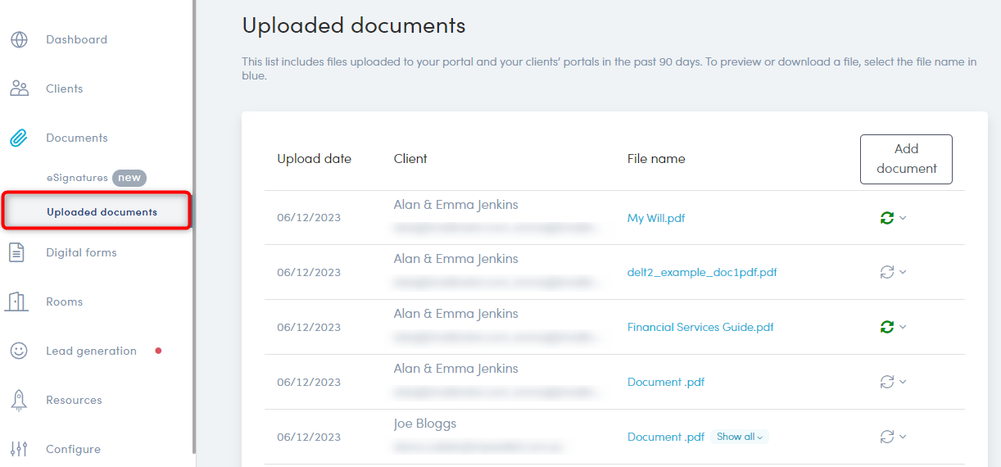The width and height of the screenshot is (1001, 467).
Task: Open the Dashboard menu item
Action: click(76, 39)
